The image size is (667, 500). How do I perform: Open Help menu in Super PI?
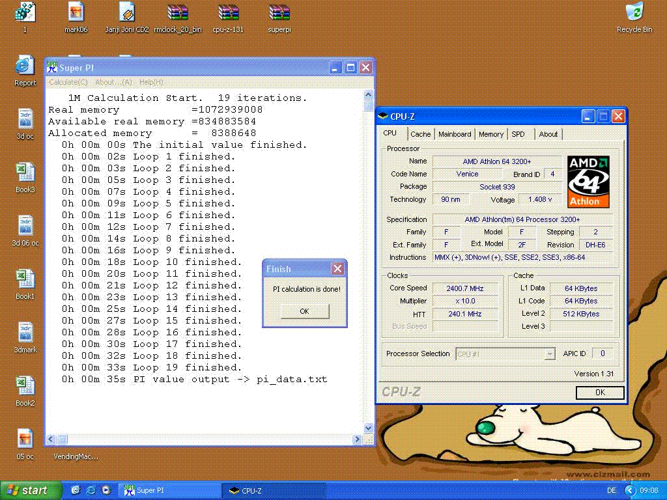151,82
